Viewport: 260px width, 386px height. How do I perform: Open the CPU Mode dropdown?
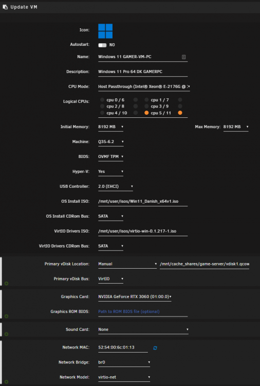point(144,86)
